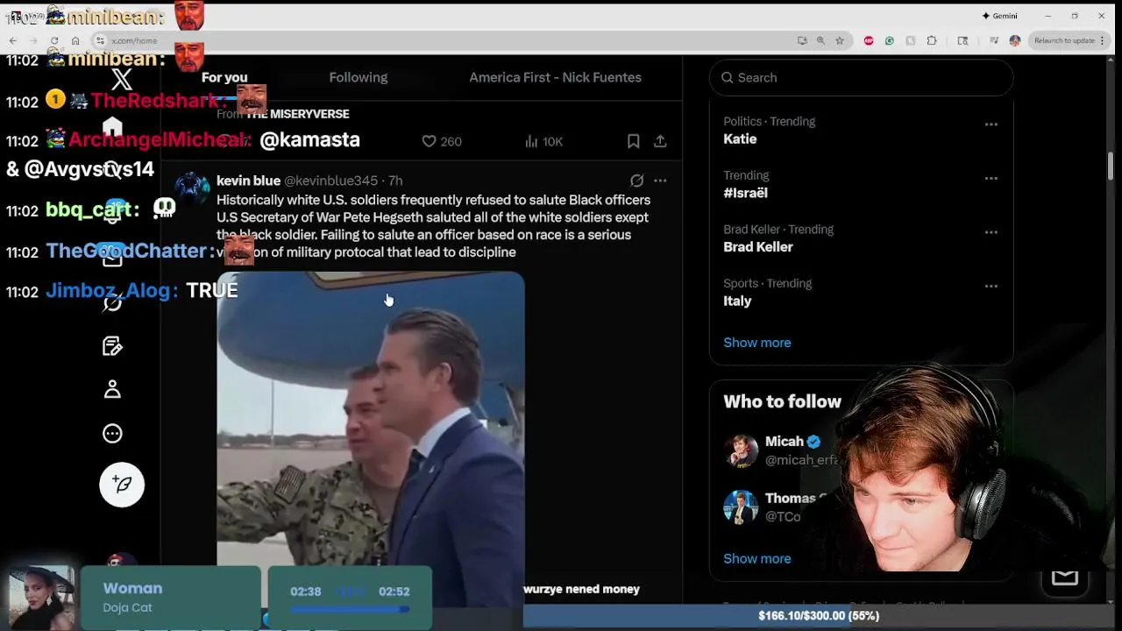1122x631 pixels.
Task: Open the green Grammarly extension icon
Action: click(x=890, y=40)
